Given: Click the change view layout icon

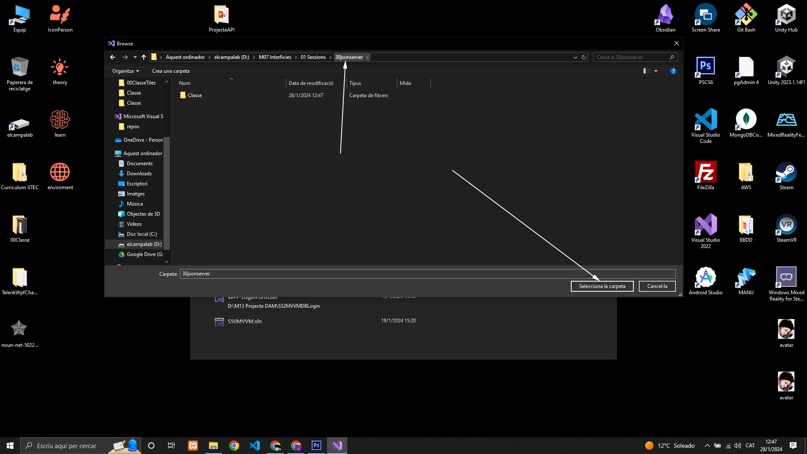Looking at the screenshot, I should [x=646, y=71].
